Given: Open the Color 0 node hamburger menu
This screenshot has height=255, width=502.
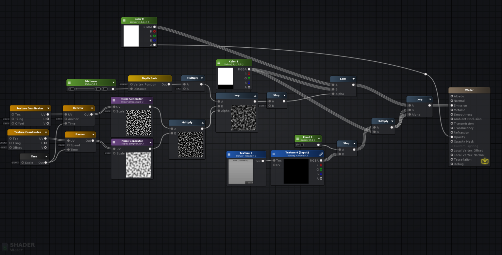Looking at the screenshot, I should pos(124,20).
